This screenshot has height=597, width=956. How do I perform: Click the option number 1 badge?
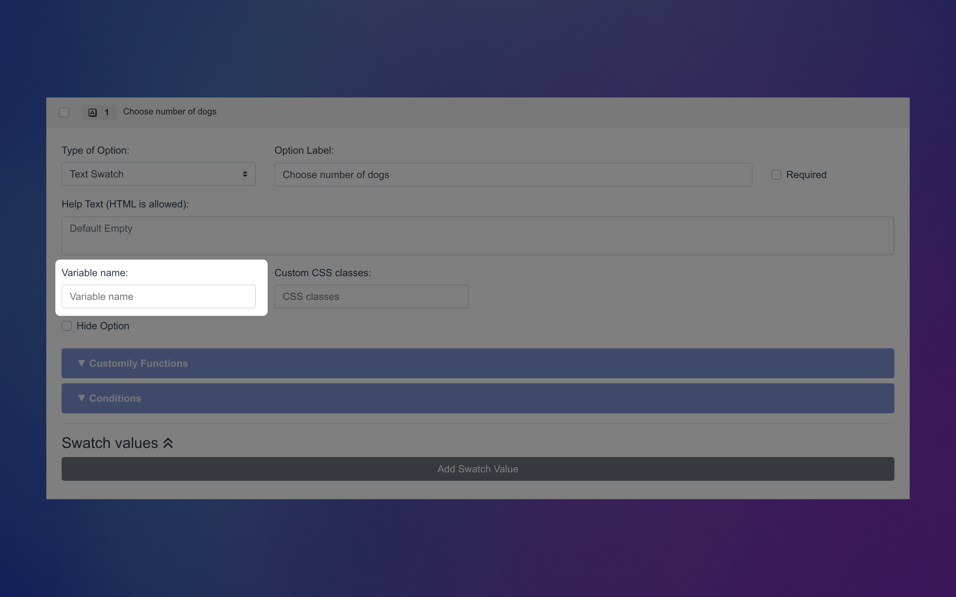[107, 112]
